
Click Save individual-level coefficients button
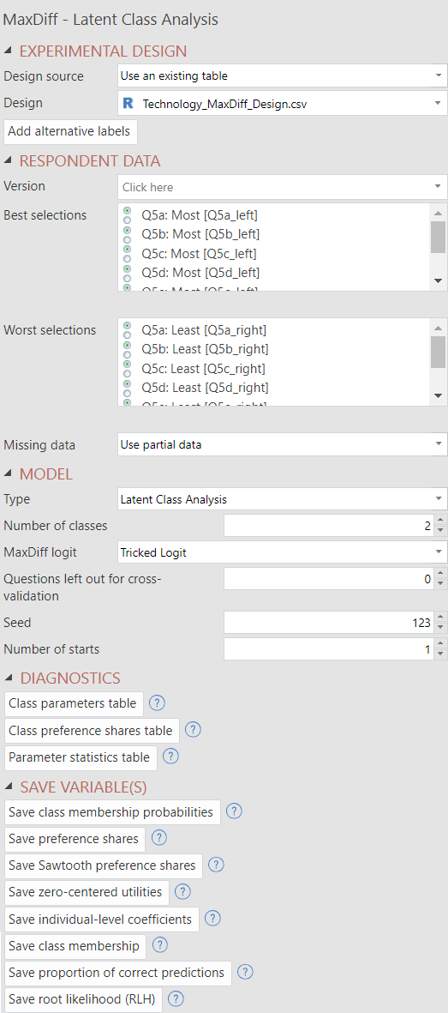(101, 919)
